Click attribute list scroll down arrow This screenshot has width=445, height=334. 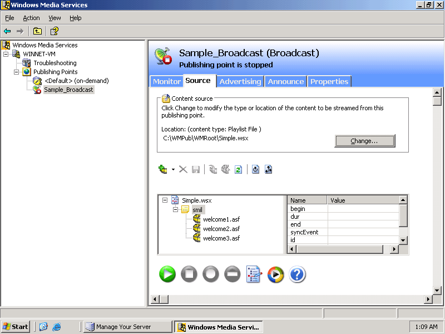(403, 240)
